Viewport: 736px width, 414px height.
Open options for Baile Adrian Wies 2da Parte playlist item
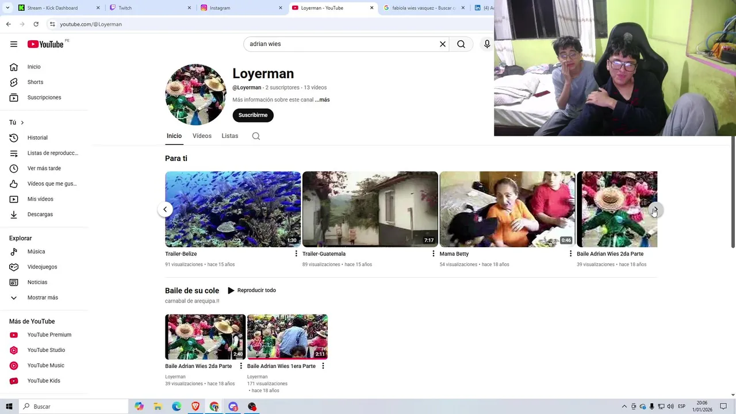click(241, 366)
